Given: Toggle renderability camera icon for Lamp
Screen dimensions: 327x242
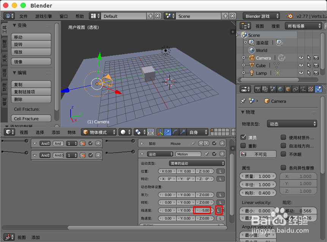Looking at the screenshot, I should 316,73.
